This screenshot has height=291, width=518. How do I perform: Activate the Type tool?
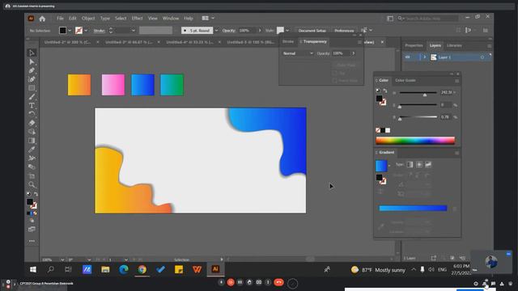[x=32, y=106]
